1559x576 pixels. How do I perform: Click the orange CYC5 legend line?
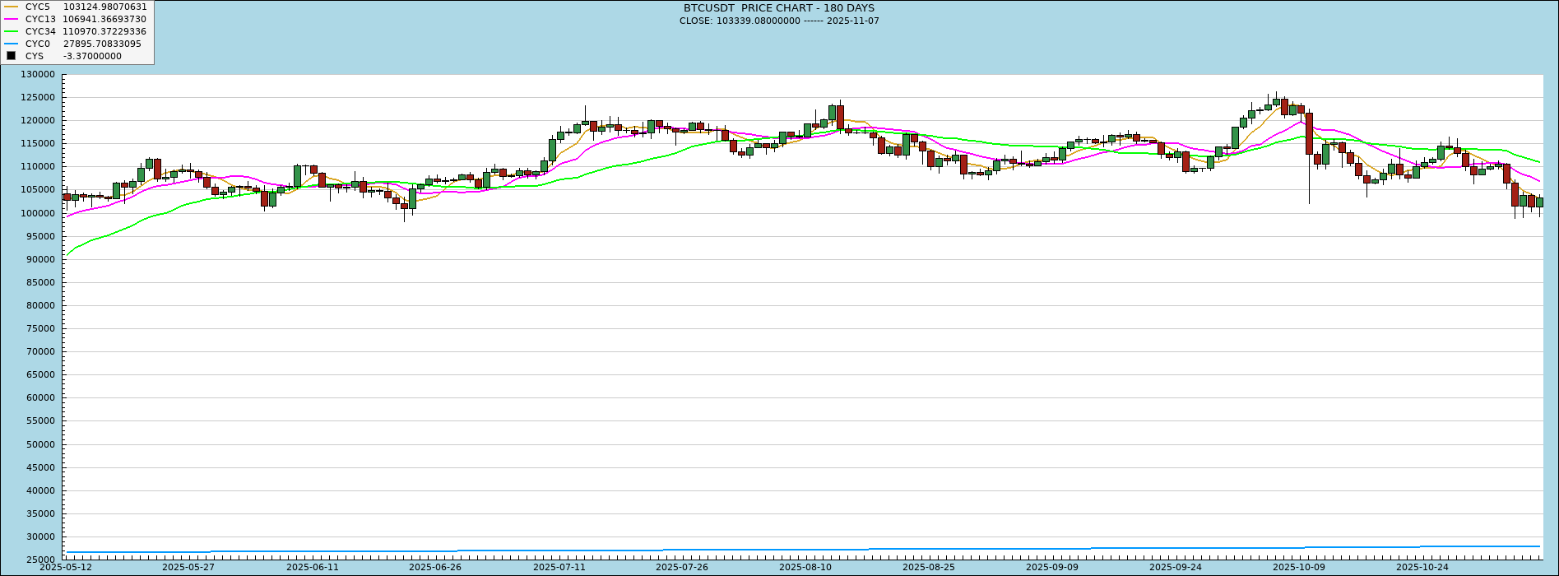(11, 7)
